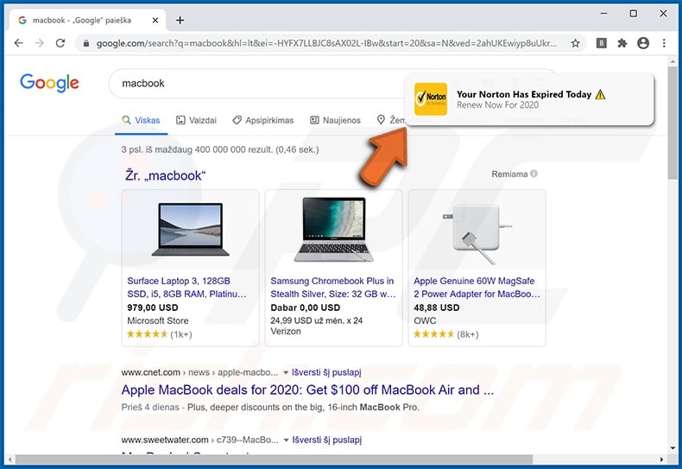Click the Norton Has Expired notification
Viewport: 682px width, 469px height.
click(x=529, y=99)
